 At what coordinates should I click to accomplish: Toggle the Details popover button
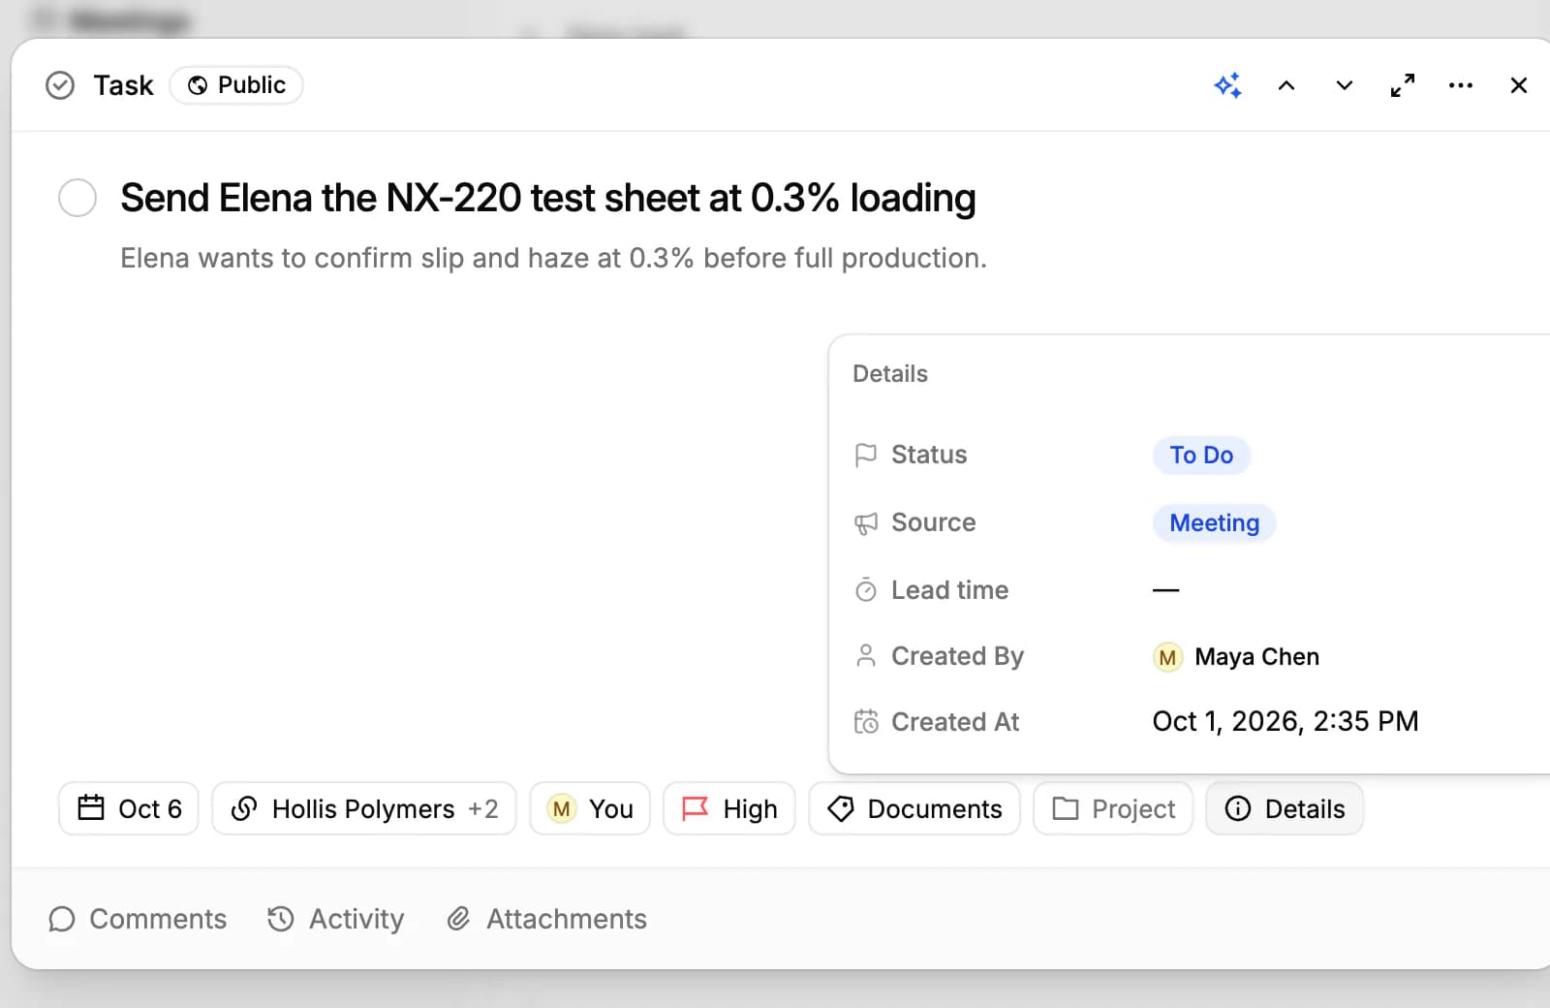click(1285, 808)
